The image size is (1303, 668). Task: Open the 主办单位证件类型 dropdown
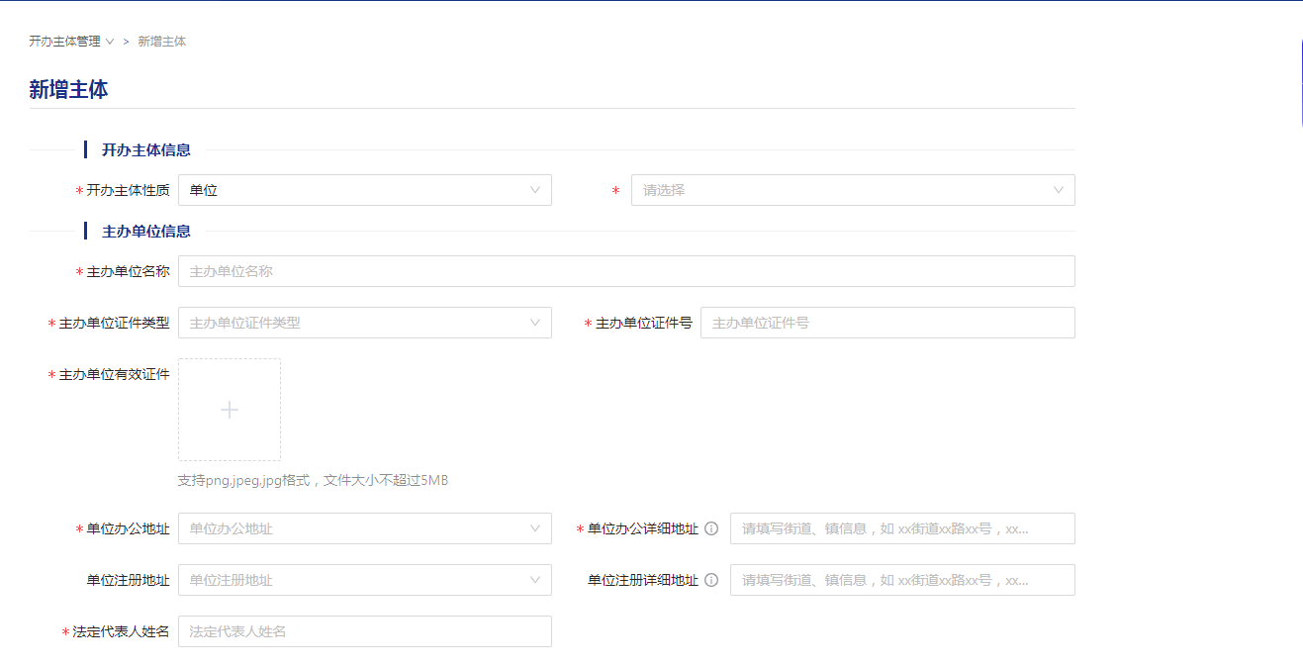(365, 322)
